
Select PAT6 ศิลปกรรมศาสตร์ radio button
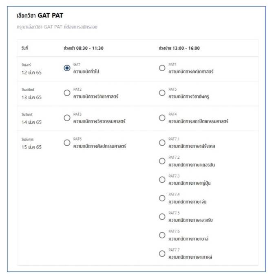67,142
